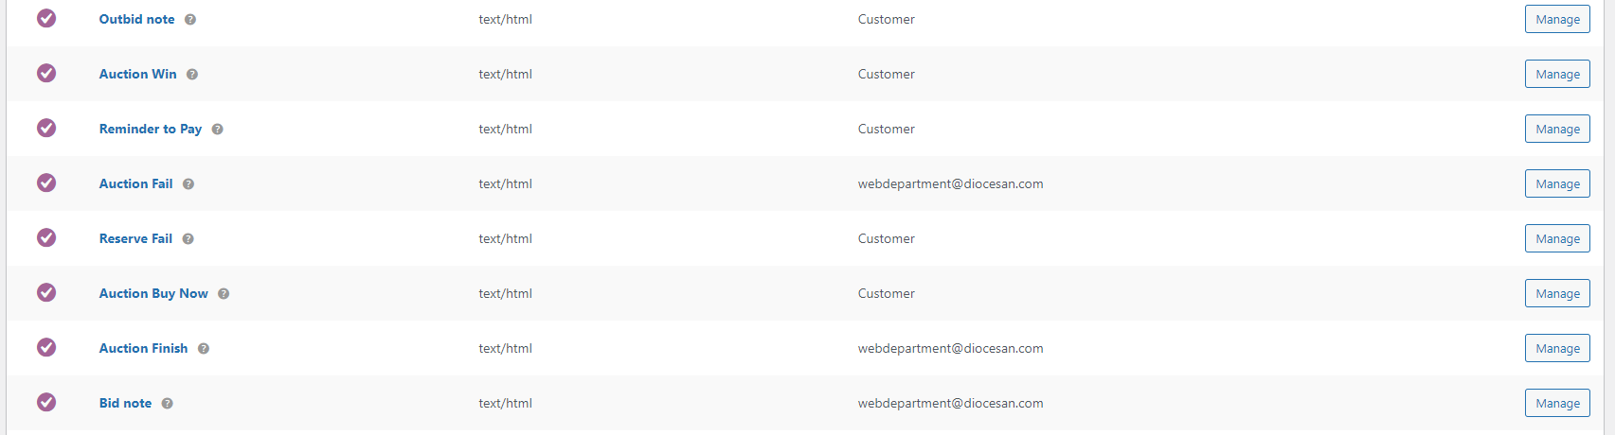Toggle enabled checkmark for Auction Buy Now

point(46,293)
